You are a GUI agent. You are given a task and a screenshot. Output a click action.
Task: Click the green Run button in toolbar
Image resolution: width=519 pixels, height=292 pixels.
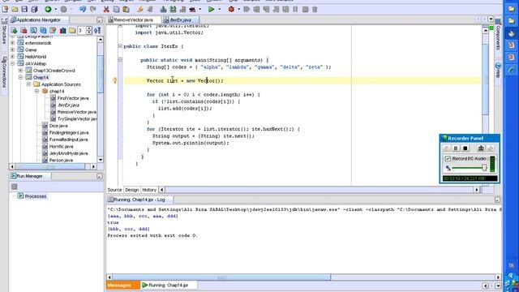(211, 9)
